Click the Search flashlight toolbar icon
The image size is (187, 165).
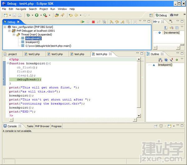tap(62, 15)
